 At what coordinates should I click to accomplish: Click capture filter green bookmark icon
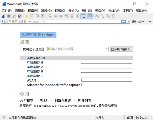click(x=49, y=49)
